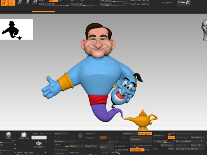This screenshot has height=155, width=207.
Task: Click the LazyMouse stroke icon
Action: (80, 136)
